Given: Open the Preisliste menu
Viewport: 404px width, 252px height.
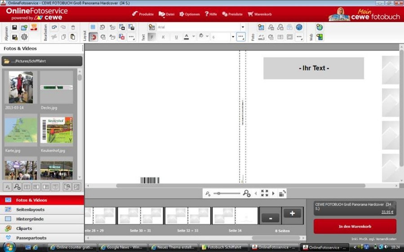Looking at the screenshot, I should [x=232, y=14].
